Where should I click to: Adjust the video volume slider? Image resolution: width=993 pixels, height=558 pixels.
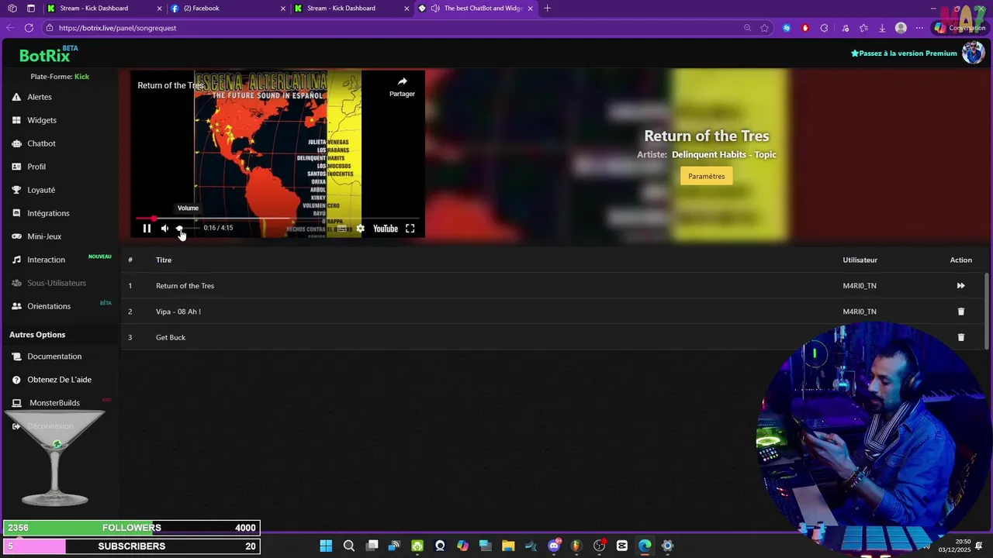coord(186,229)
